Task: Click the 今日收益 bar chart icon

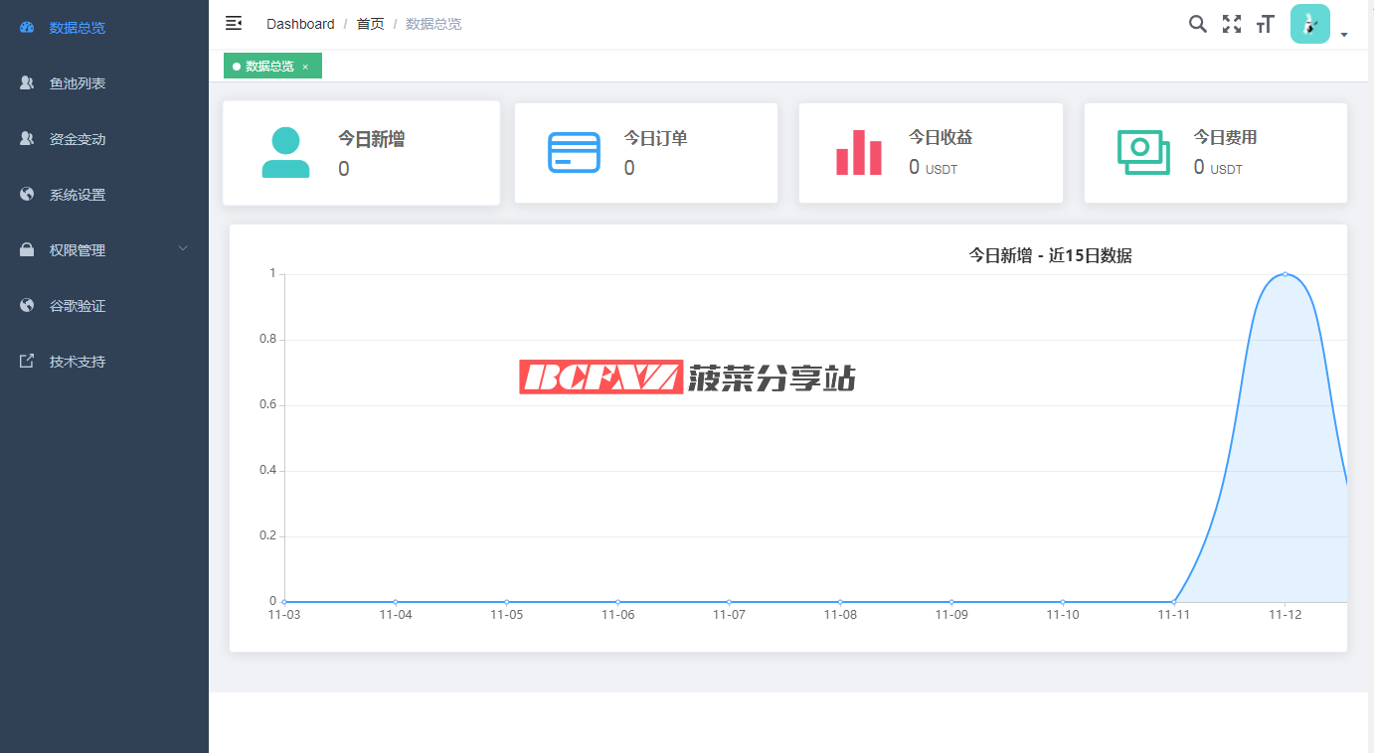Action: tap(859, 152)
